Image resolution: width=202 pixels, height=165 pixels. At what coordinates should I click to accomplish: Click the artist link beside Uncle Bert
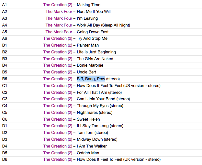click(55, 72)
